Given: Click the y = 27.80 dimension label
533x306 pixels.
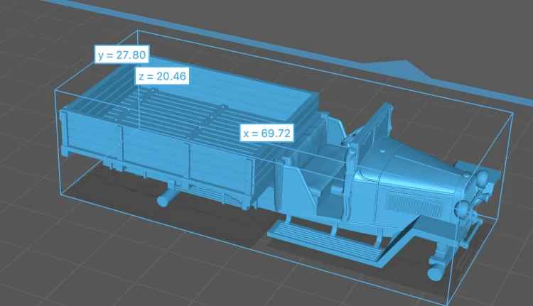Looking at the screenshot, I should (122, 55).
